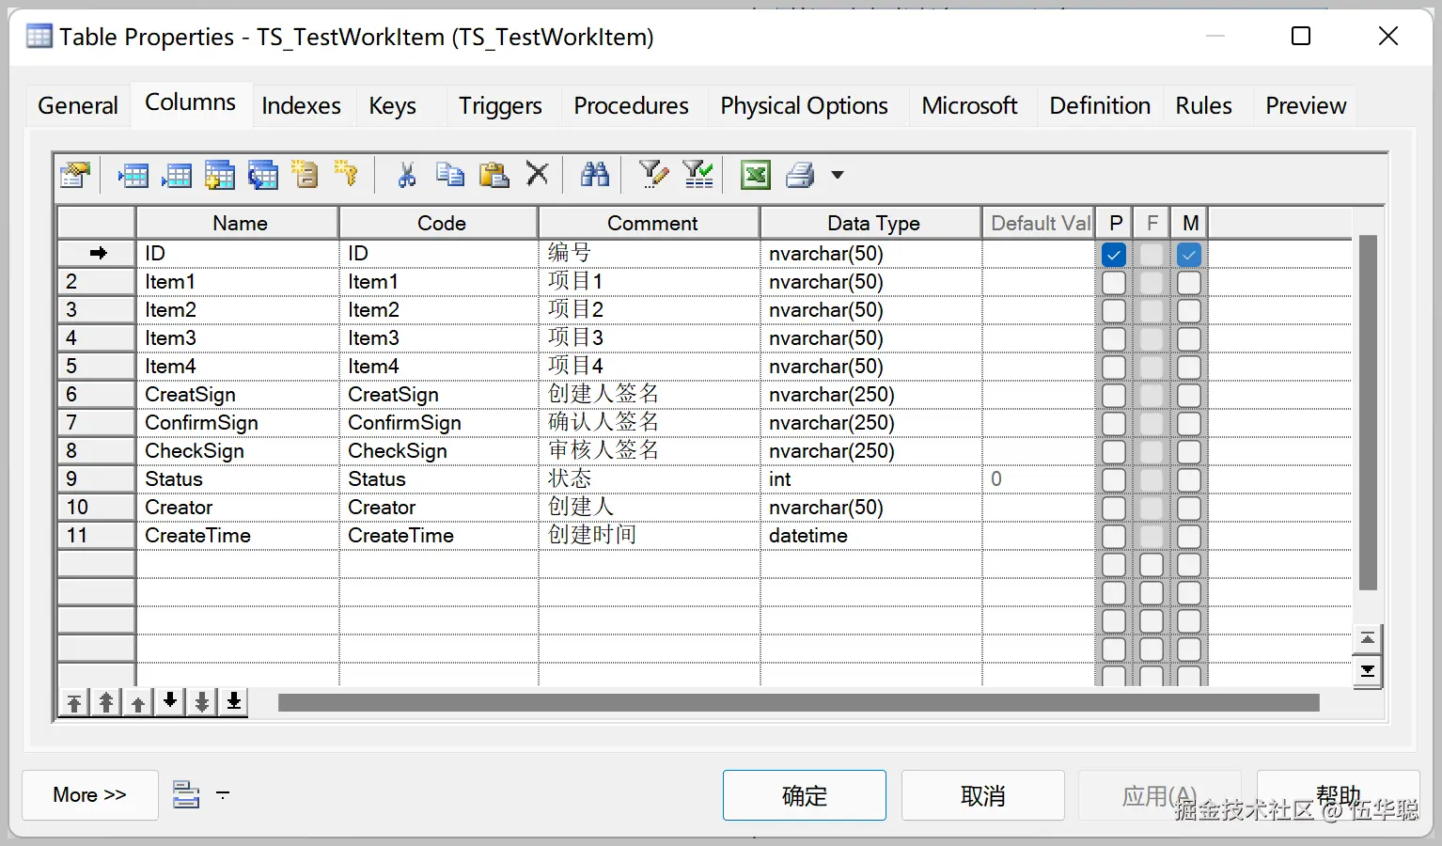1442x846 pixels.
Task: Click the Code cell 'ConfirmSign'
Action: click(438, 422)
